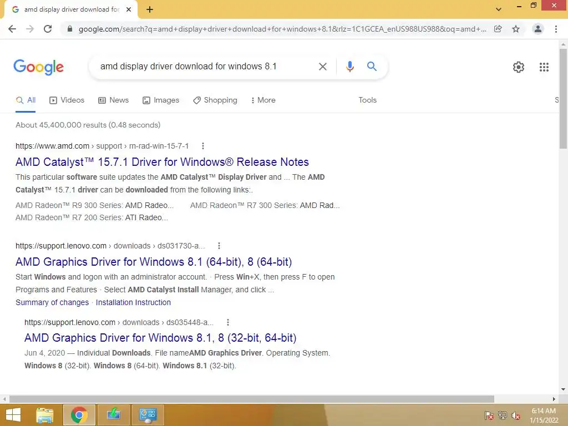Viewport: 568px width, 426px height.
Task: Open the taskbar installer icon with green arrow
Action: pos(114,415)
